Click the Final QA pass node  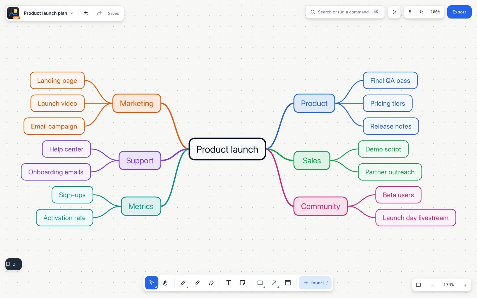[390, 80]
